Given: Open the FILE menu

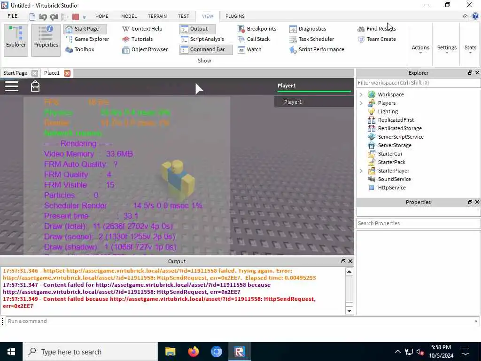Looking at the screenshot, I should pyautogui.click(x=13, y=16).
